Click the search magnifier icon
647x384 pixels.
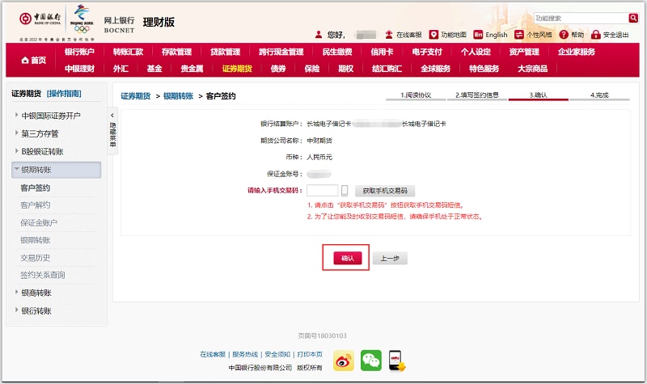(633, 18)
